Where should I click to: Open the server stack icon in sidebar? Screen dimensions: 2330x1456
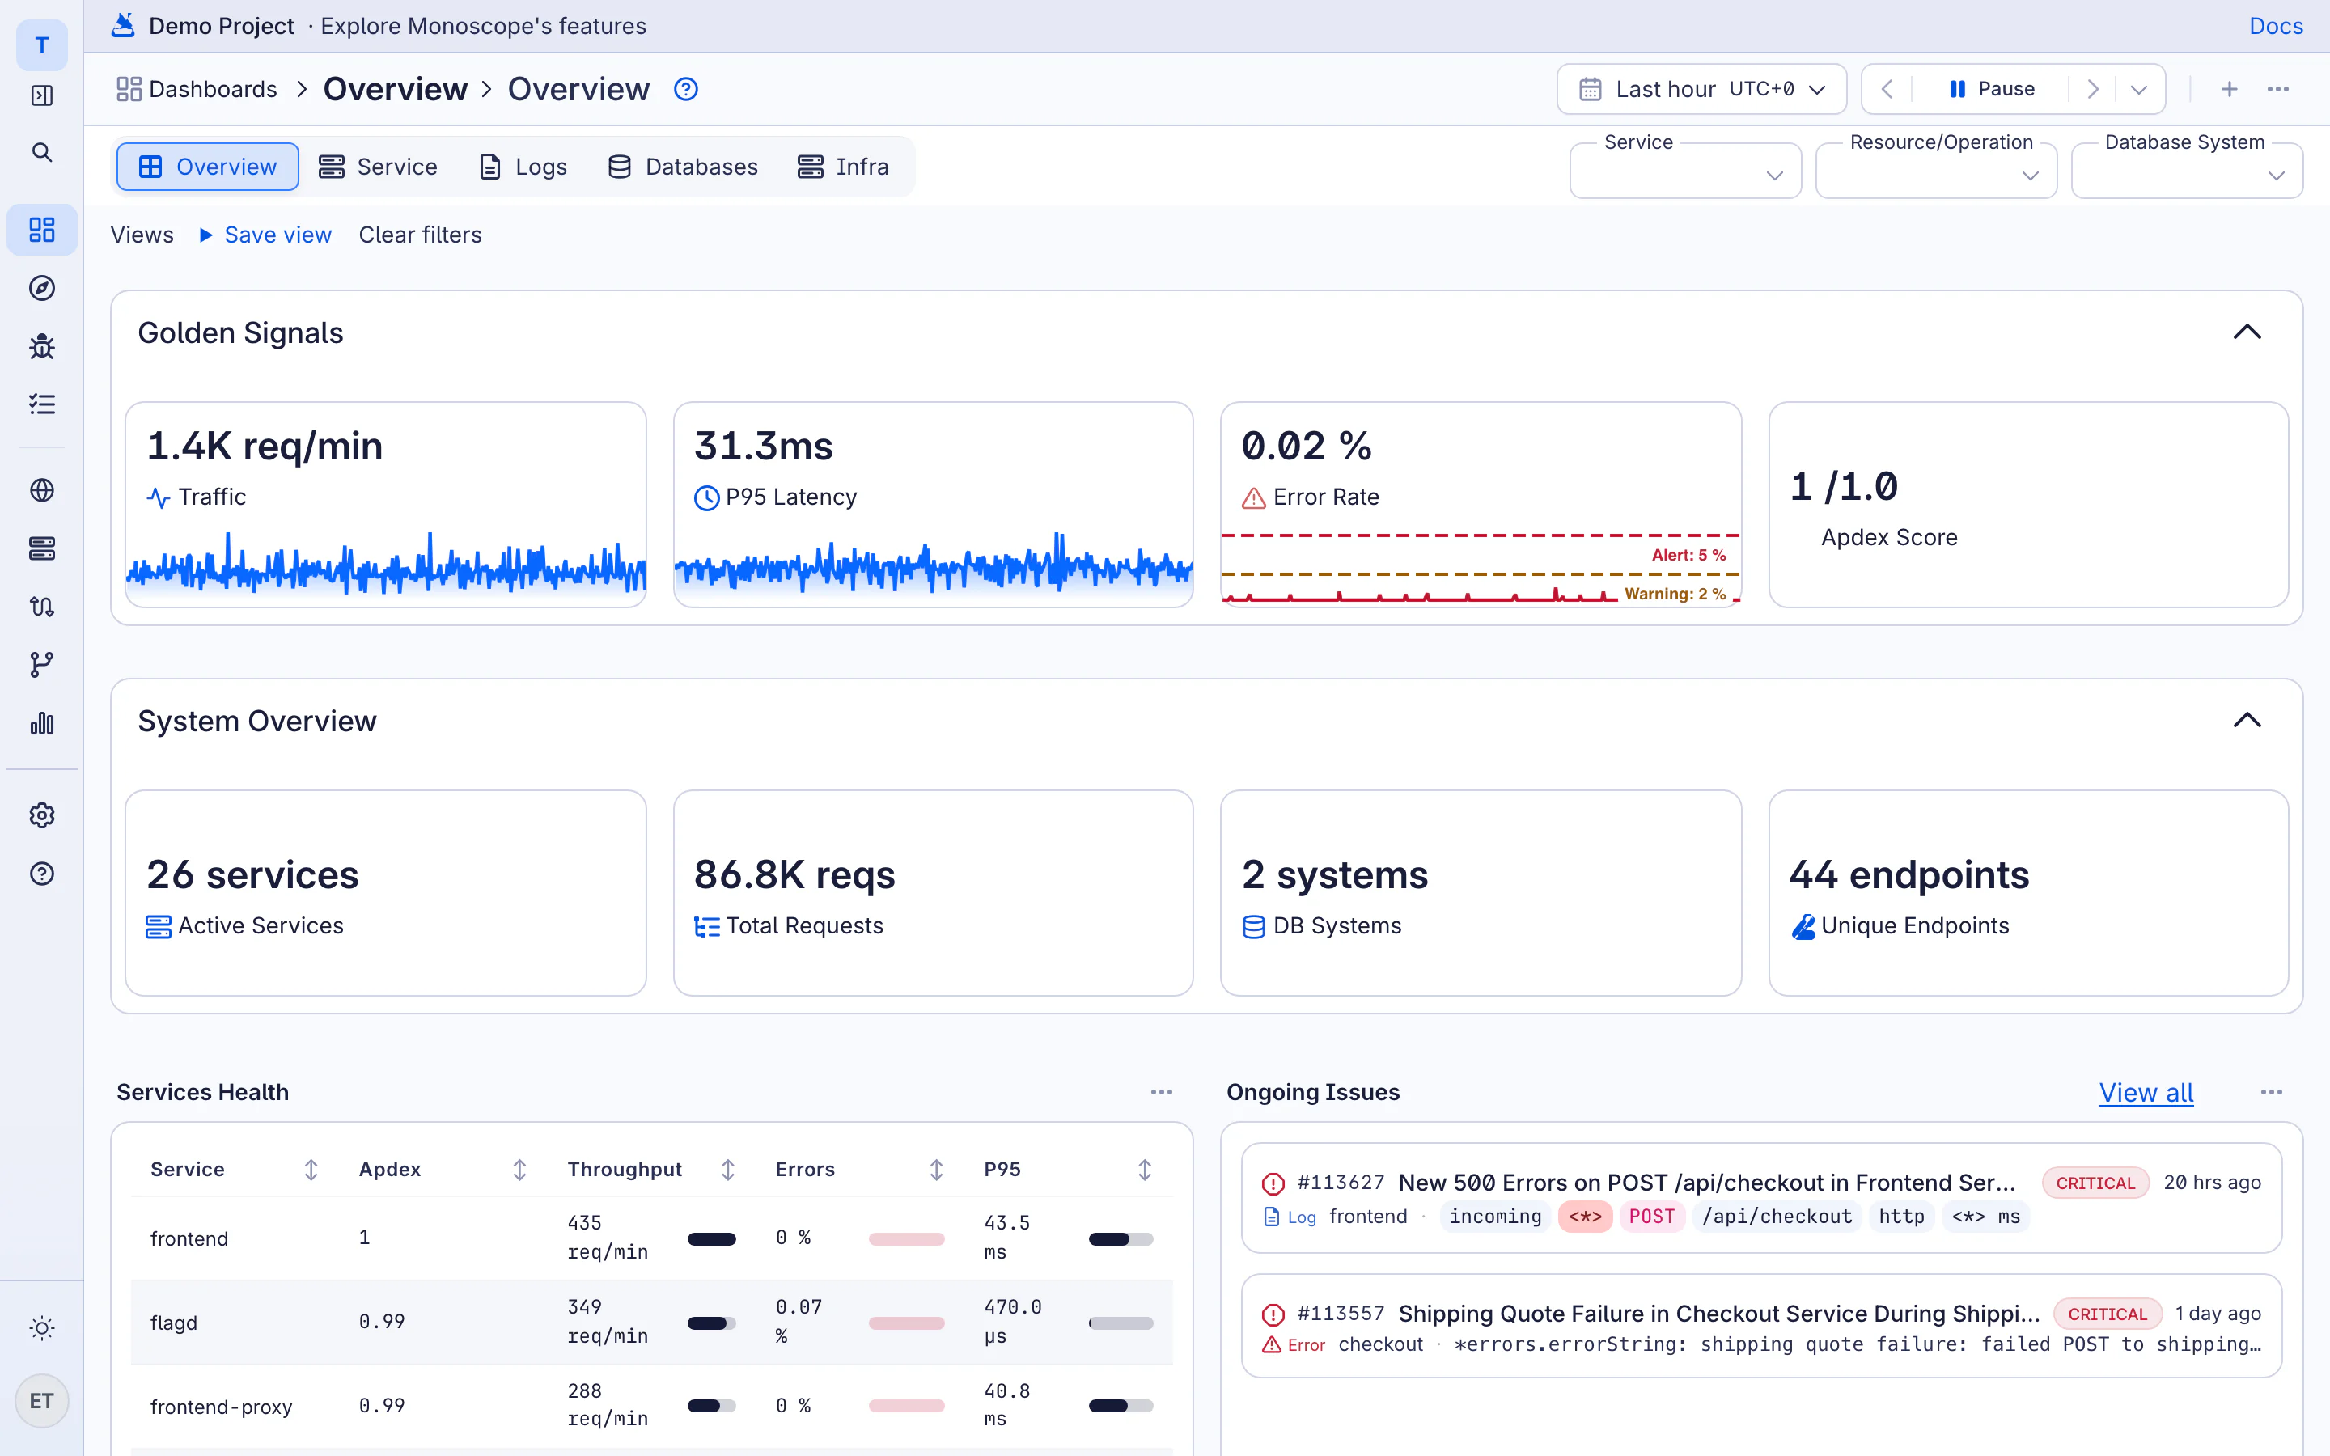click(x=41, y=549)
